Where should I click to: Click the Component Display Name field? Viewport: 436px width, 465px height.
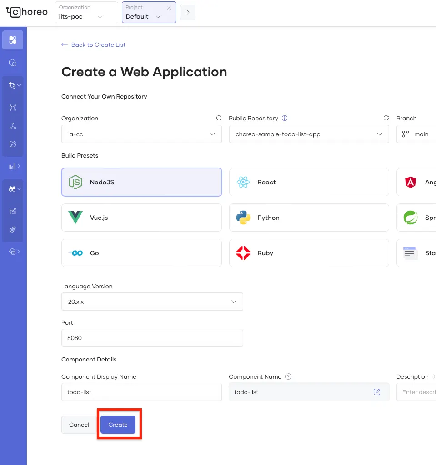click(141, 392)
